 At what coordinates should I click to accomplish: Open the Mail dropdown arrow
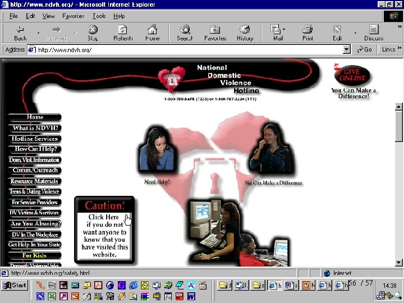pyautogui.click(x=284, y=29)
